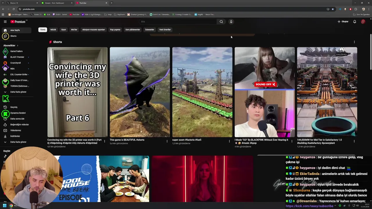Select the Oyun filter chip

[64, 30]
